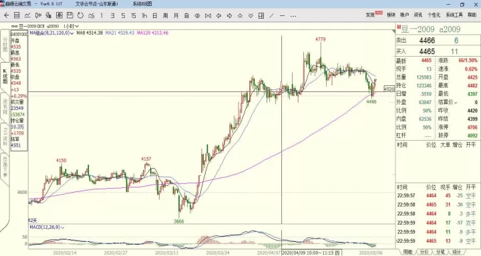Viewport: 481px width, 256px height.
Task: Open the 系统工具 menu
Action: click(x=454, y=15)
